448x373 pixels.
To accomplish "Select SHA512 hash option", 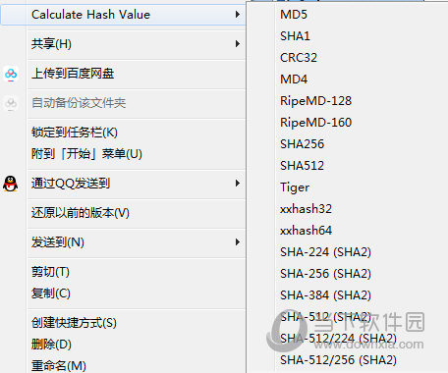I will coord(347,166).
